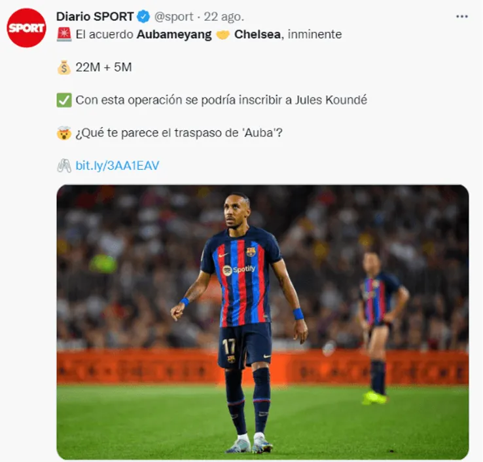Open the Diario SPORT display name
This screenshot has height=462, width=483.
click(x=95, y=16)
